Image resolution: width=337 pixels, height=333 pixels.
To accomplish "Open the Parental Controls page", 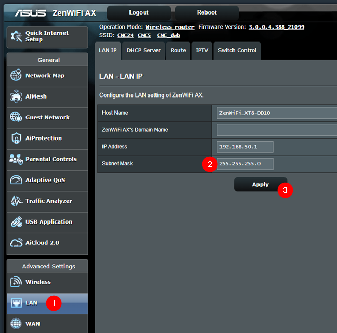I will tap(47, 160).
